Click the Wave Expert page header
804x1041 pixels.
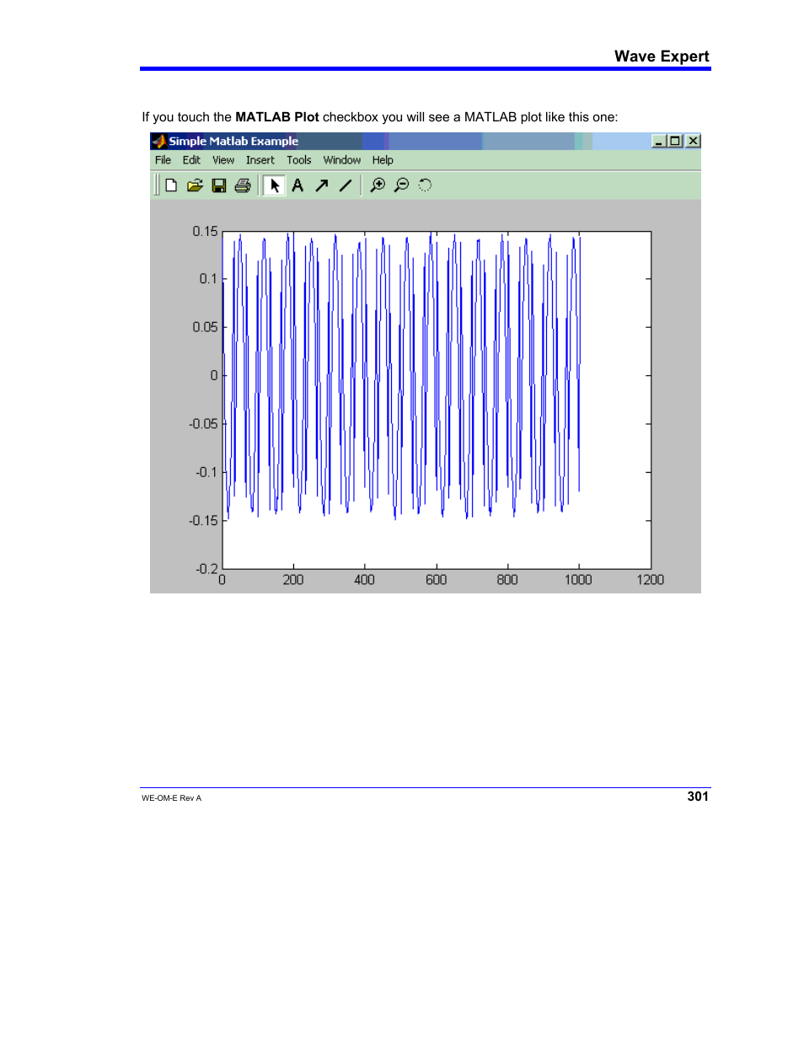coord(662,56)
